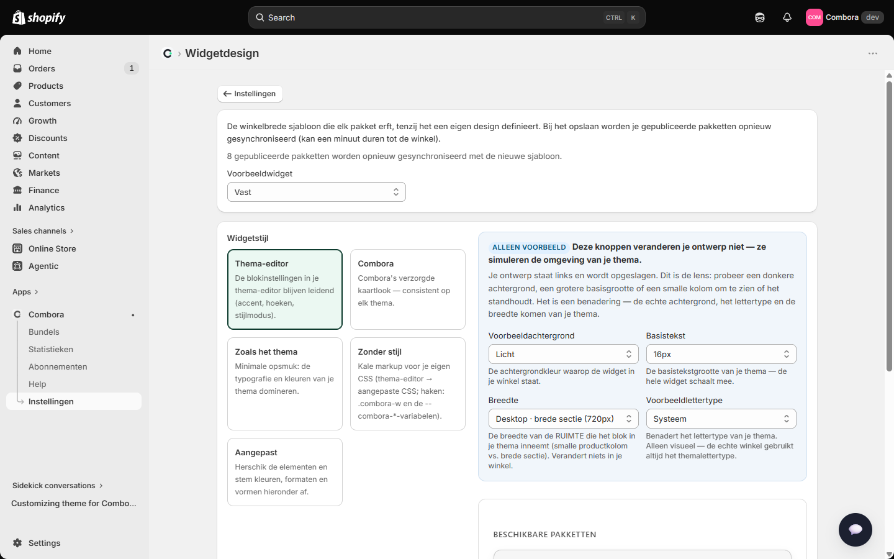Click the Orders icon in sidebar

[x=17, y=68]
